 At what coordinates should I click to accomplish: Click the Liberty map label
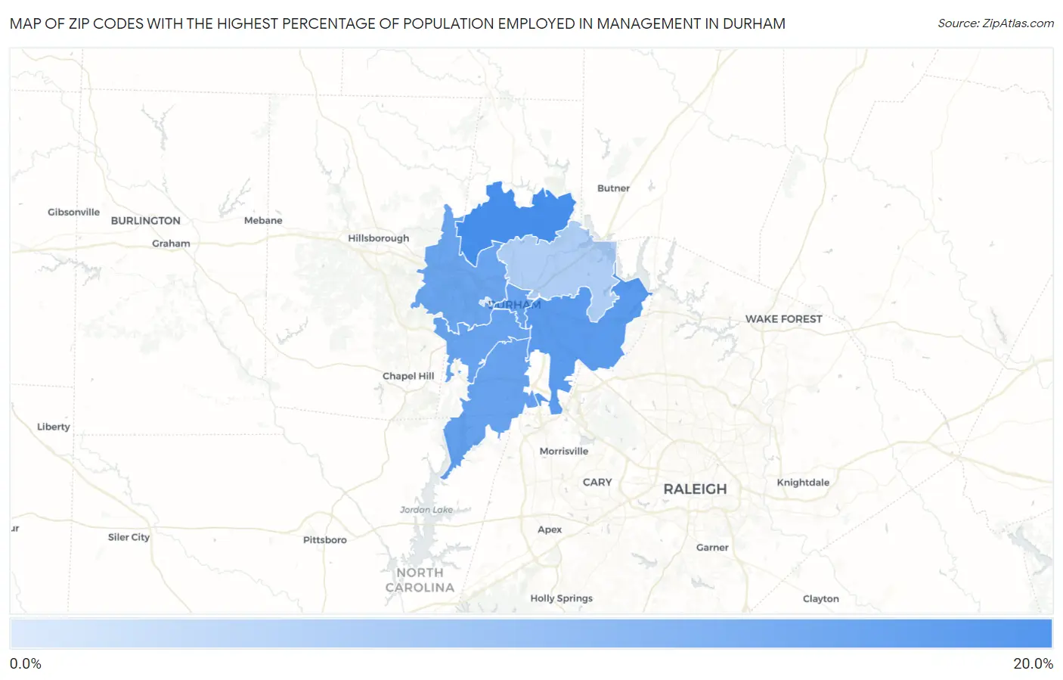click(x=54, y=427)
